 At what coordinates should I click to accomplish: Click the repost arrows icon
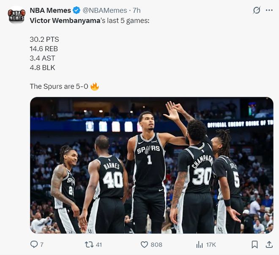point(89,244)
